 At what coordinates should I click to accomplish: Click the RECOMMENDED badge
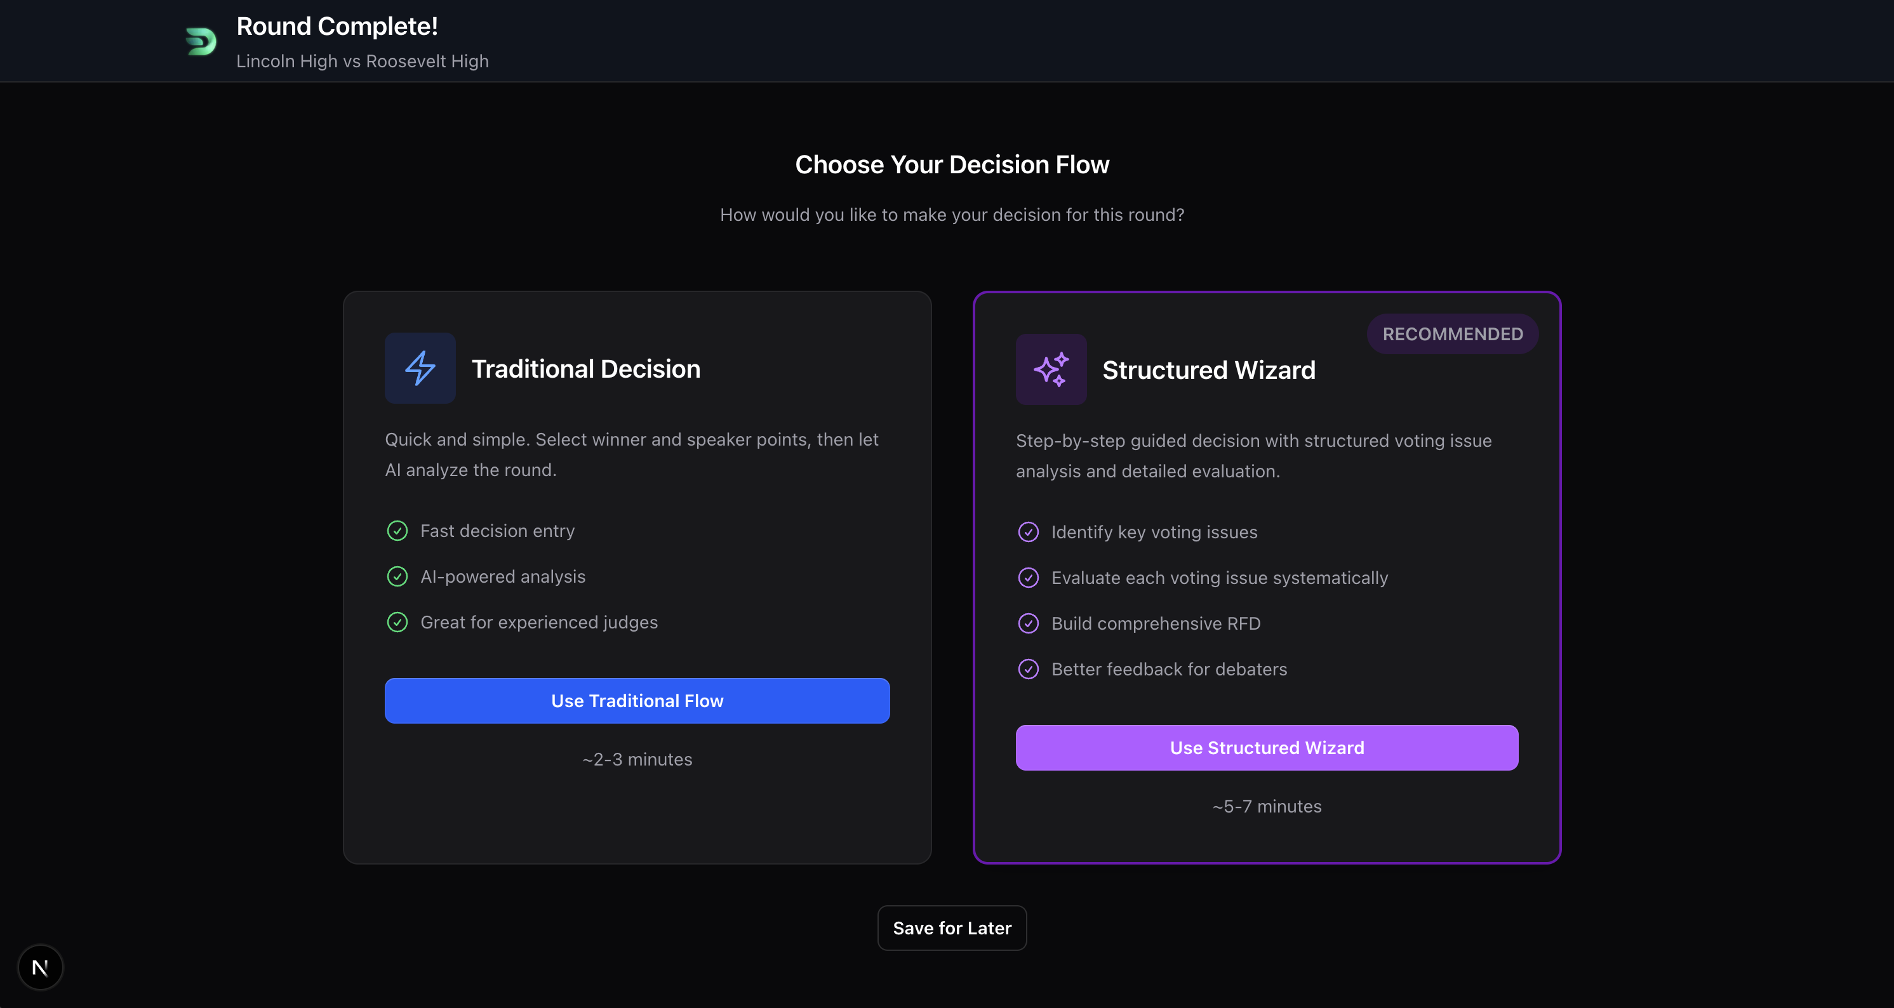(x=1452, y=334)
